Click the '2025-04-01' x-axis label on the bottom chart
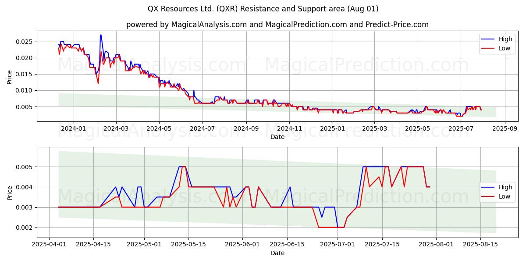Image resolution: width=526 pixels, height=263 pixels. coord(49,245)
